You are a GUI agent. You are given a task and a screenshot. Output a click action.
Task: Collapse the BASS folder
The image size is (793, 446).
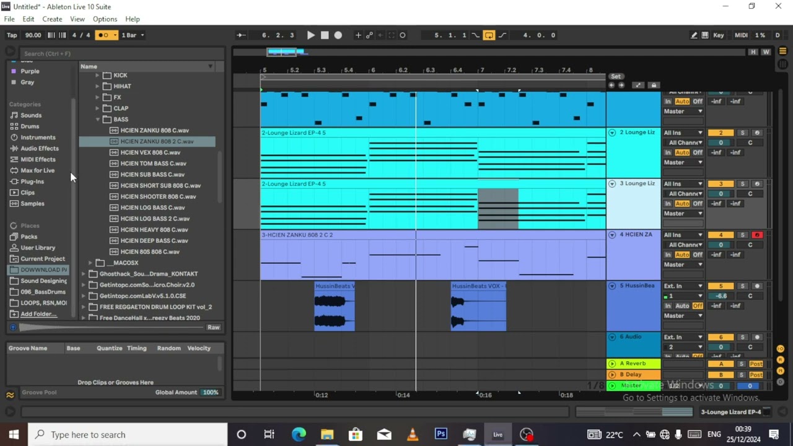click(97, 120)
